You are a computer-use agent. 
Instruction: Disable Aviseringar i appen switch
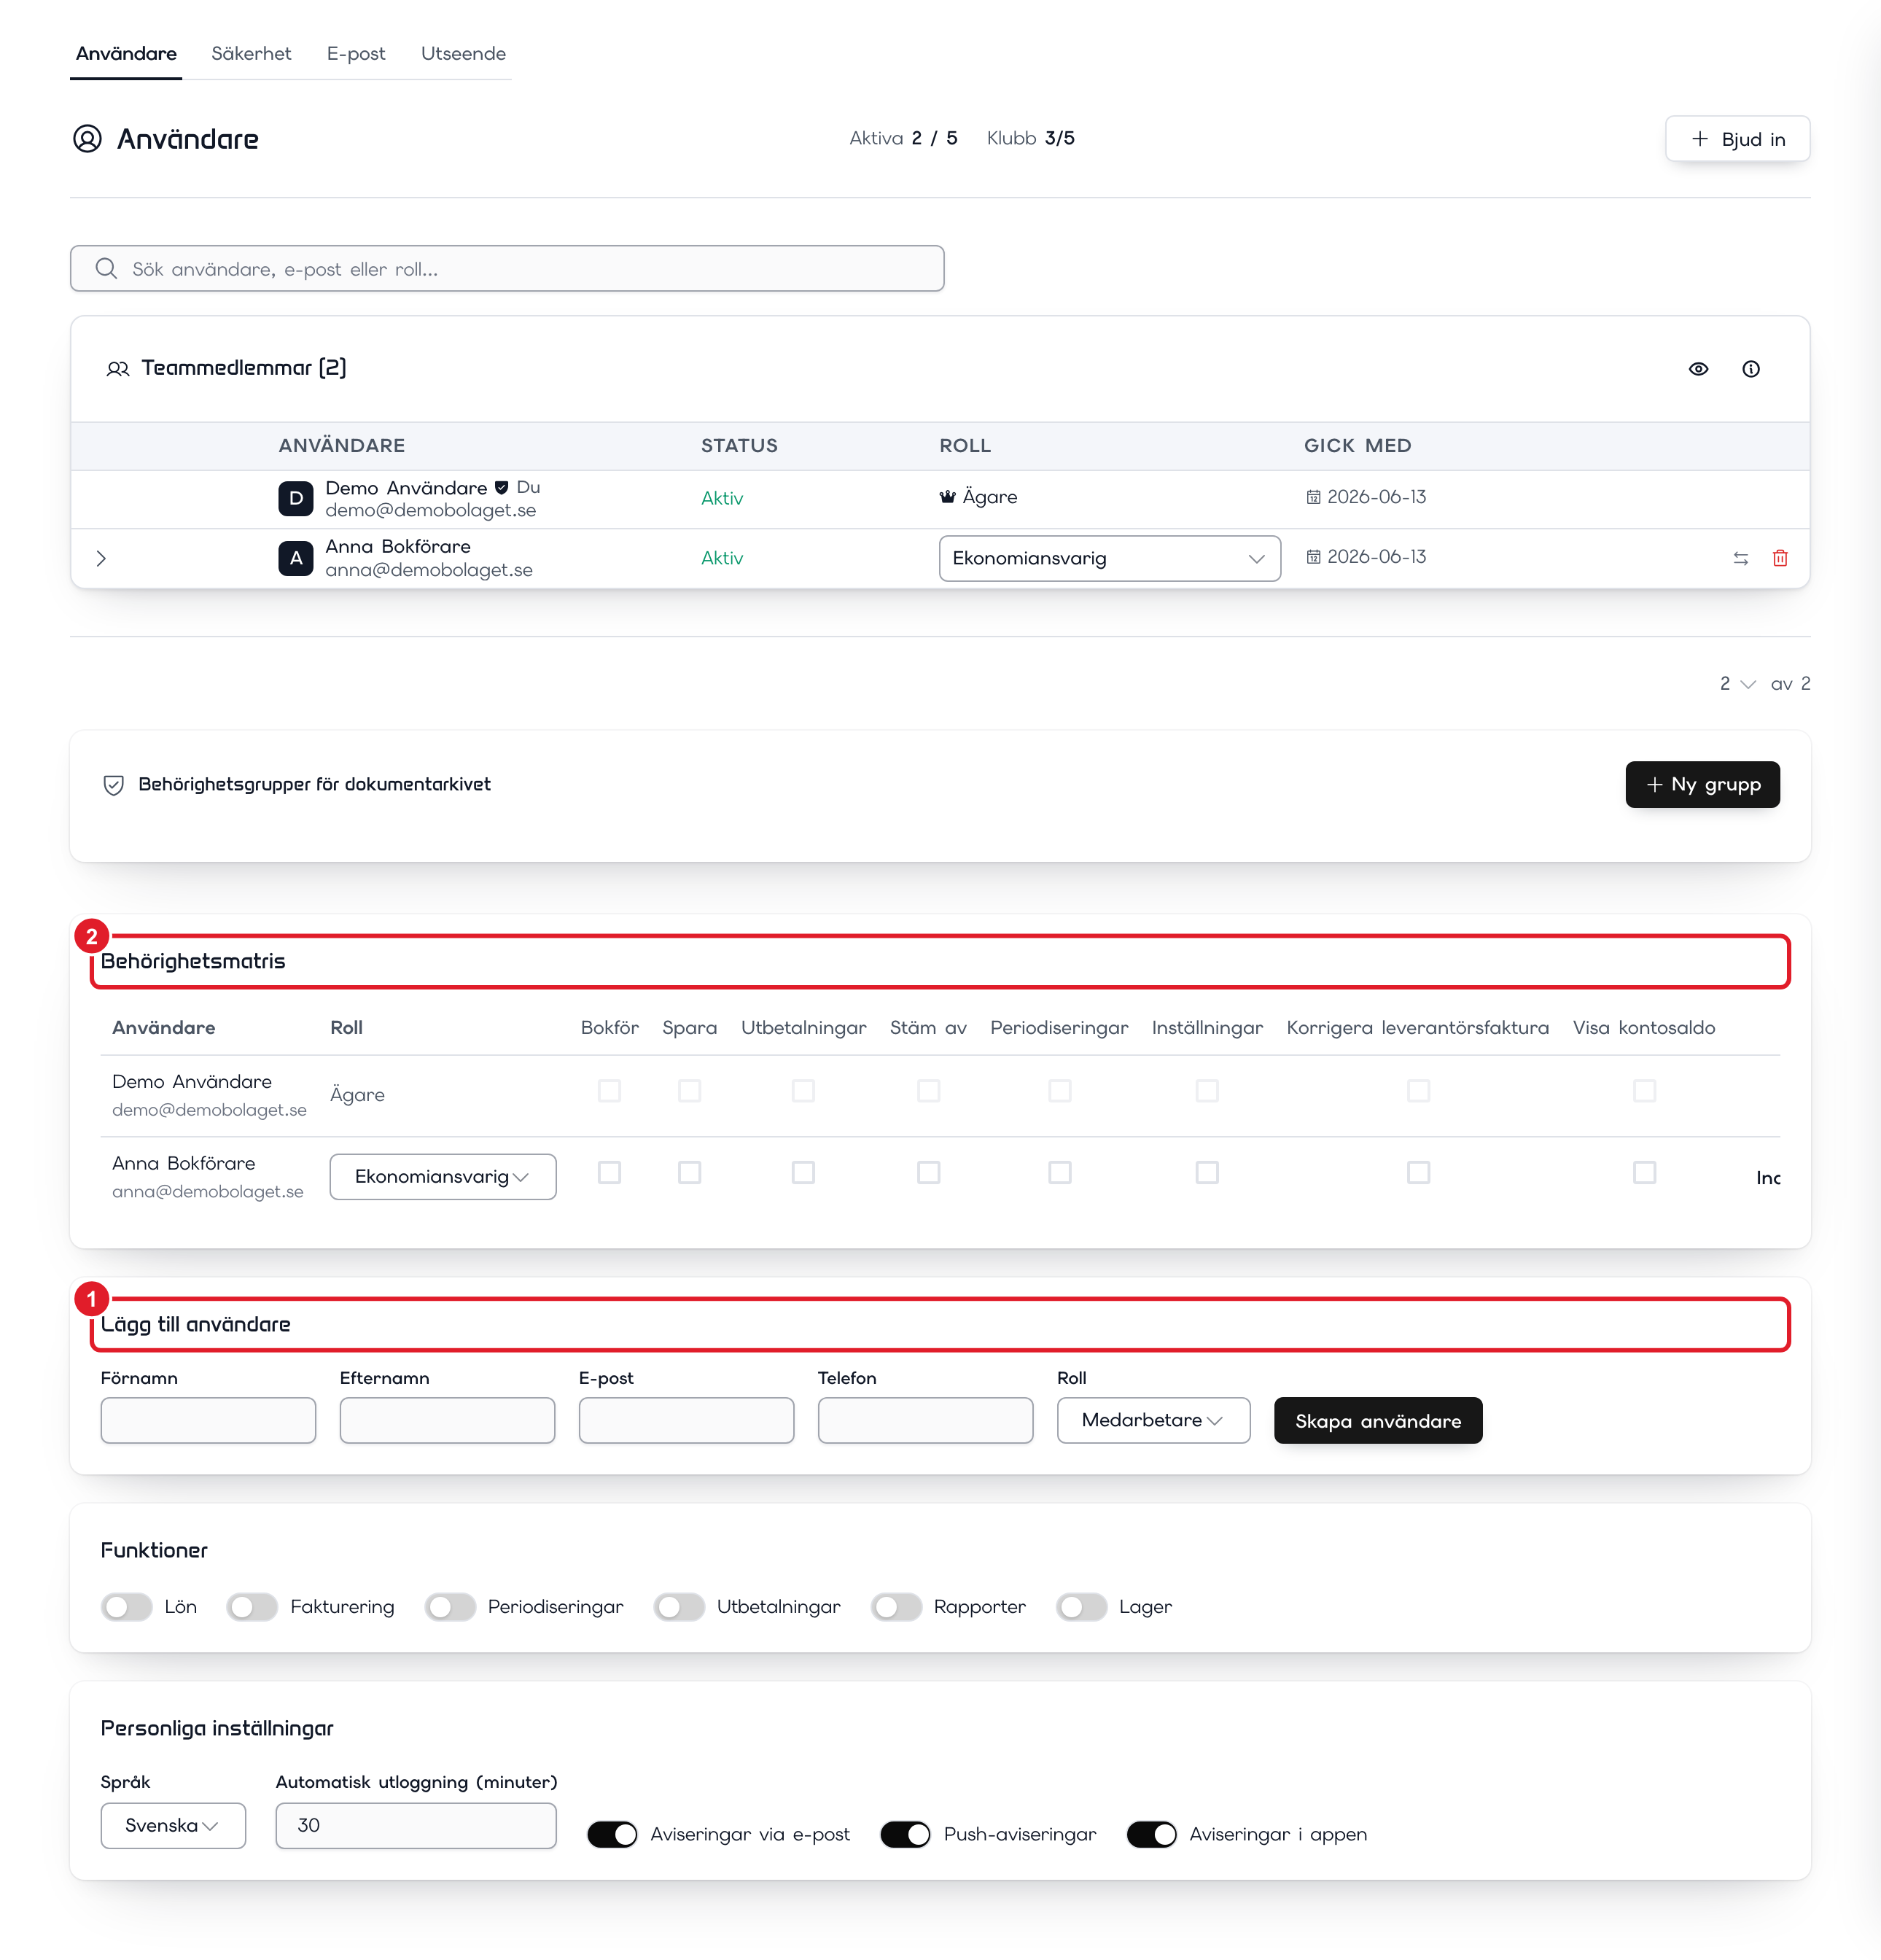click(1151, 1834)
